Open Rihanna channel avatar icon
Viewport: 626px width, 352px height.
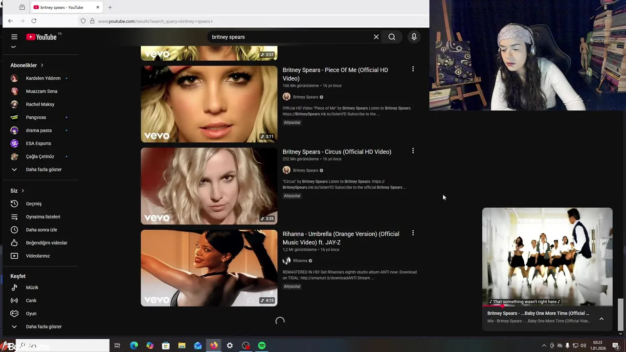pos(287,261)
